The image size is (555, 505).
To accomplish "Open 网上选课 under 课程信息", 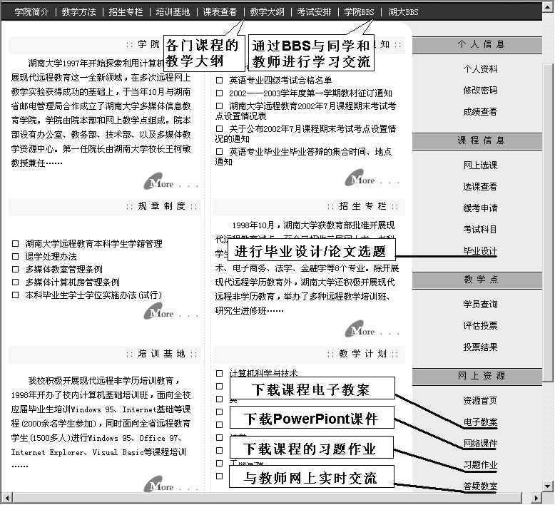I will click(480, 165).
